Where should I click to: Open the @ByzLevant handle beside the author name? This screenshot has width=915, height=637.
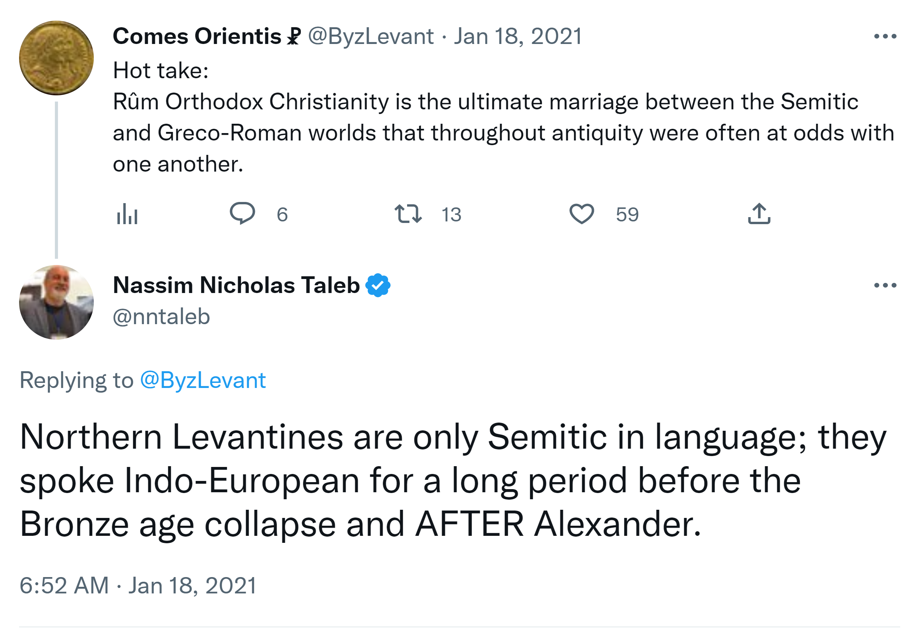tap(371, 36)
